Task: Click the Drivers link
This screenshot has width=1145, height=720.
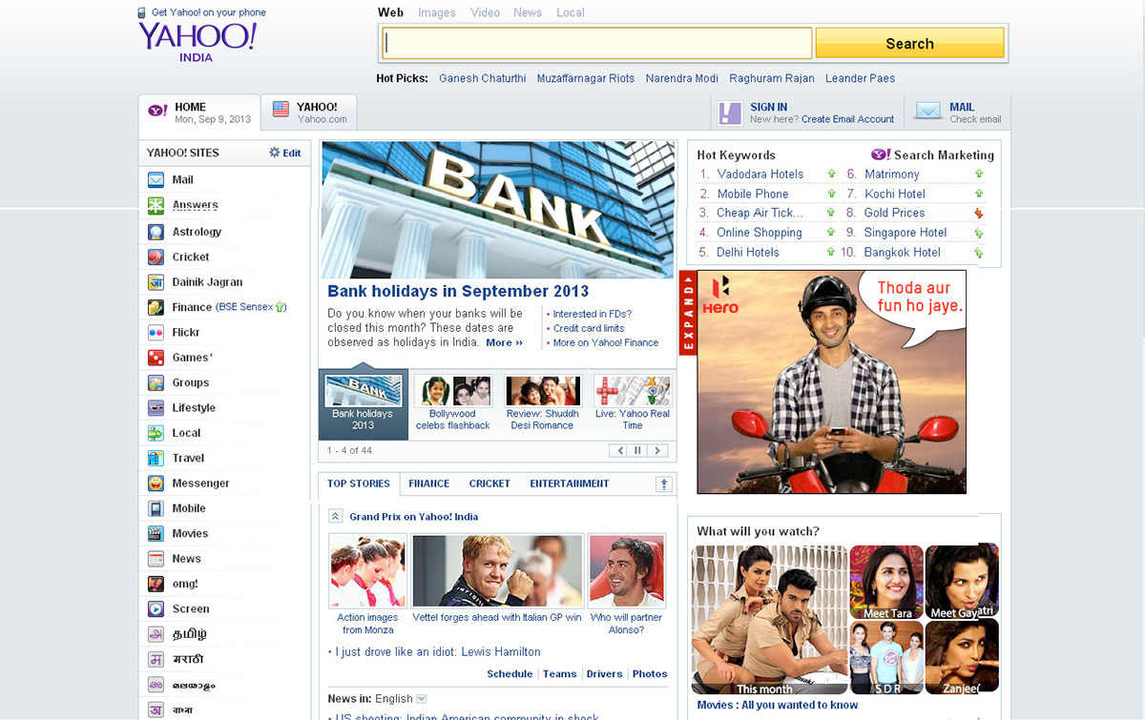Action: tap(604, 673)
